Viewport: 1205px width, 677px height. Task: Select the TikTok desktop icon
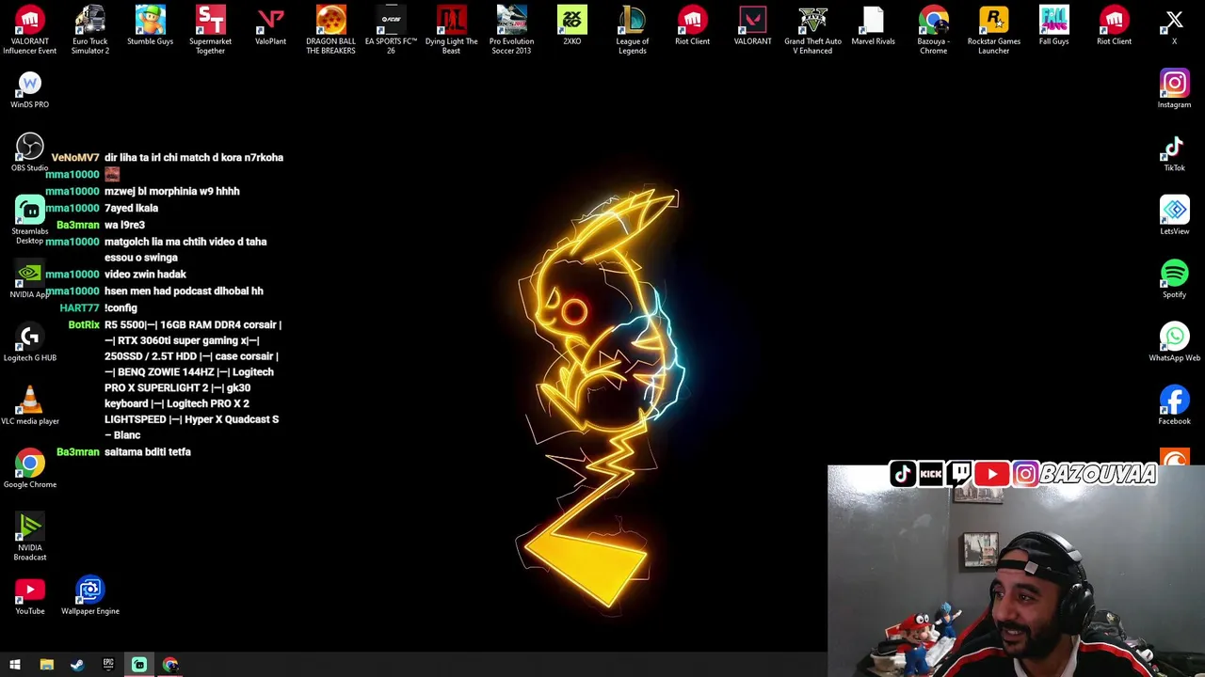click(1175, 152)
